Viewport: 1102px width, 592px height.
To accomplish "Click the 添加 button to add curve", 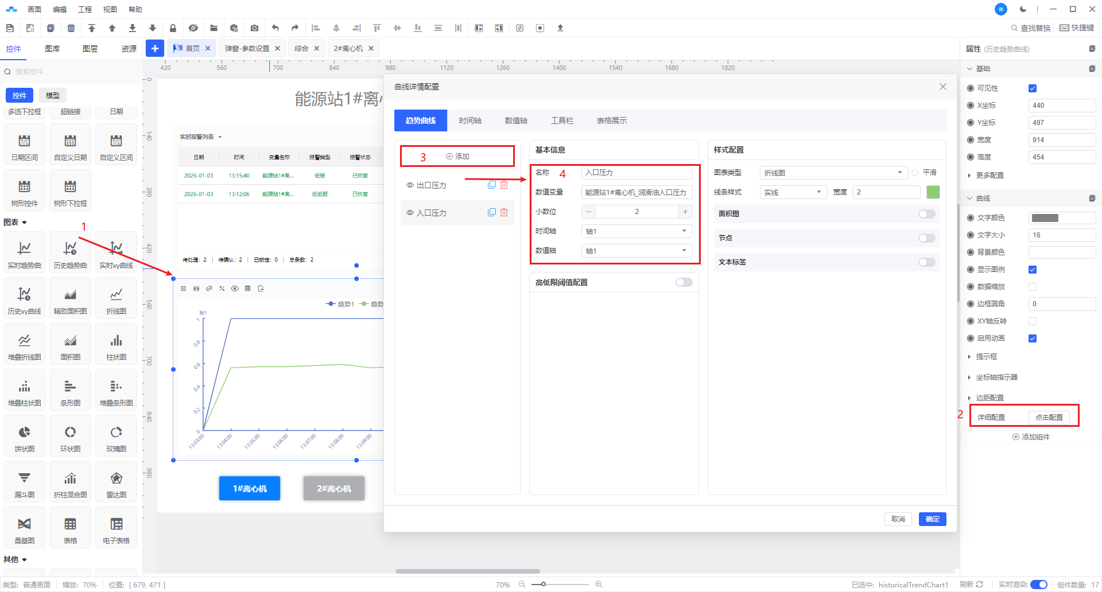I will tap(457, 156).
